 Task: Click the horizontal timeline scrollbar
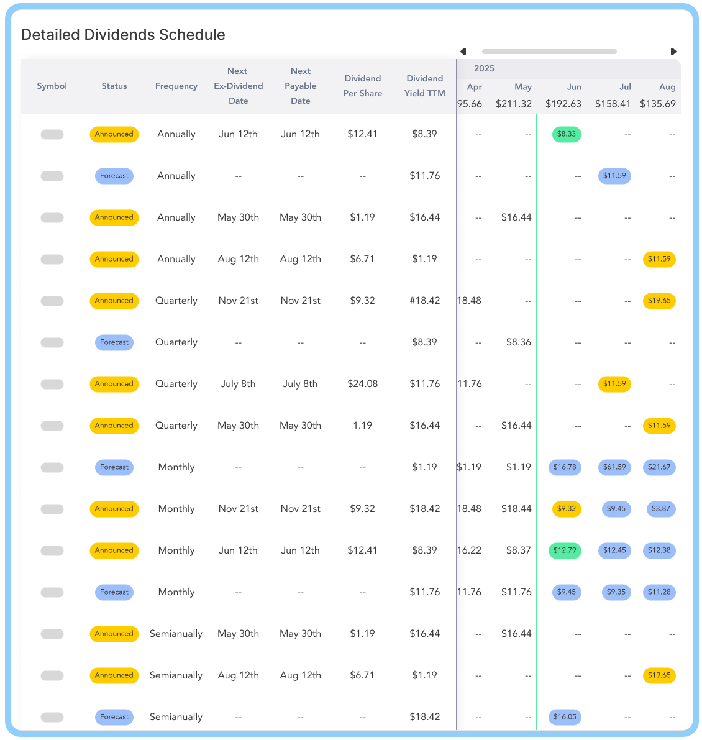[549, 52]
